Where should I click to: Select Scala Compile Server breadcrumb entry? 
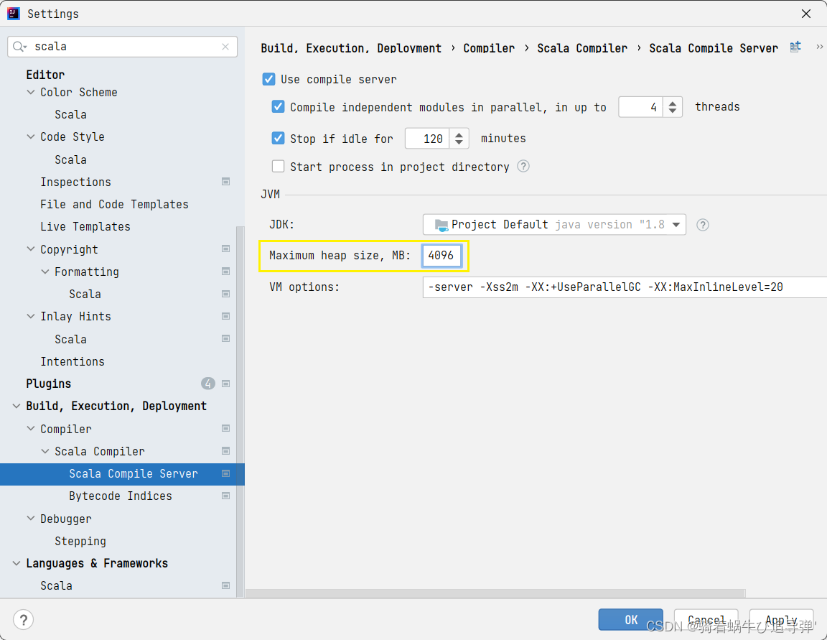[714, 47]
